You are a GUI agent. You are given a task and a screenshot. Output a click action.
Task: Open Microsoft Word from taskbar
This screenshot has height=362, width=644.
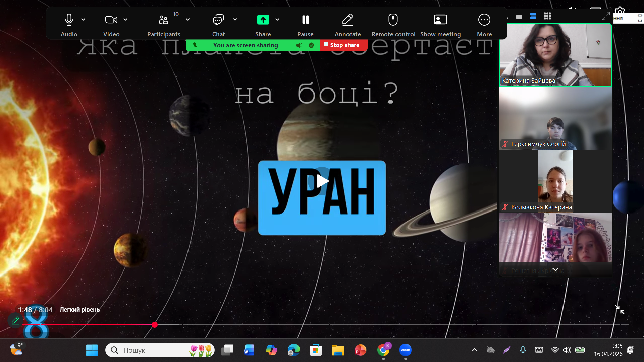(x=249, y=350)
